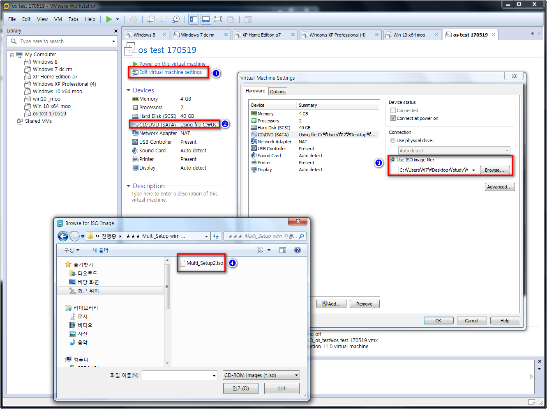Click the green Power On toolbar button
This screenshot has width=547, height=409.
[x=109, y=19]
